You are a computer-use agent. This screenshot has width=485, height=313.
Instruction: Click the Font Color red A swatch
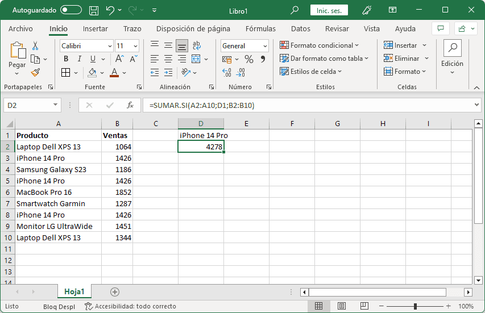[114, 73]
